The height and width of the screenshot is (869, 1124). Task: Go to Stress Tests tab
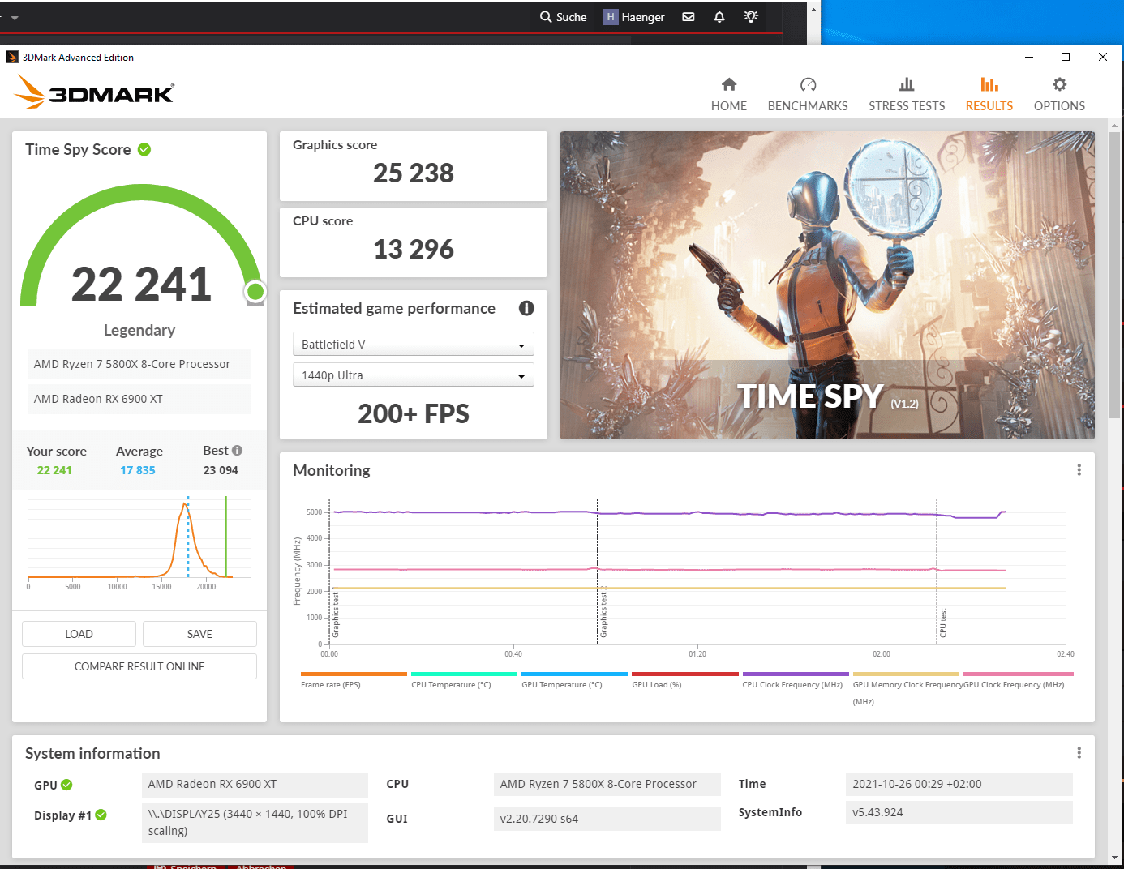click(907, 95)
